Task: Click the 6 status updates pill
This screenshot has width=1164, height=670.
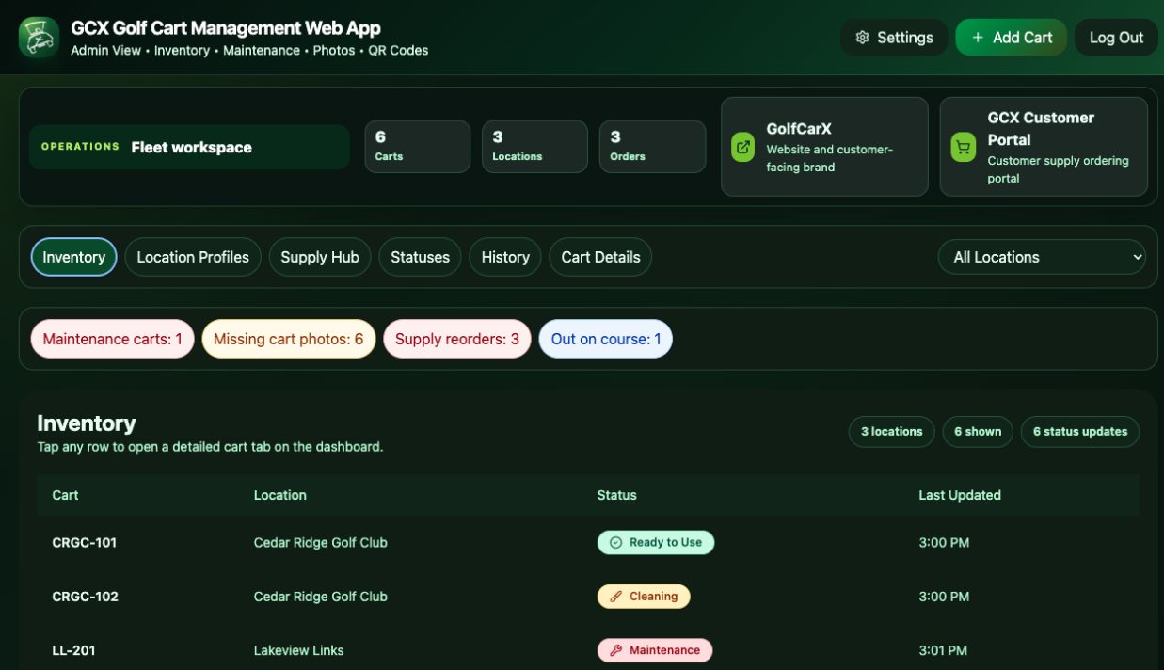Action: (x=1080, y=432)
